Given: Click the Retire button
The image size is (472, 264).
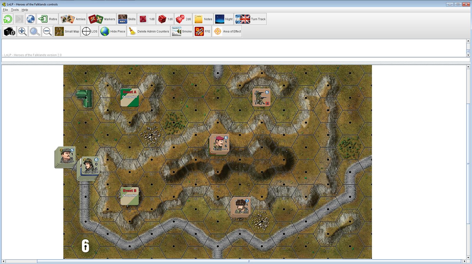Looking at the screenshot, I should click(x=47, y=19).
